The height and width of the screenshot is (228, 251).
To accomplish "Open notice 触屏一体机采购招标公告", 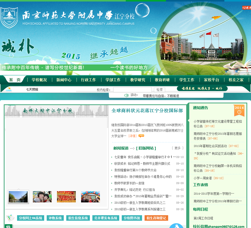I will [x=218, y=168].
